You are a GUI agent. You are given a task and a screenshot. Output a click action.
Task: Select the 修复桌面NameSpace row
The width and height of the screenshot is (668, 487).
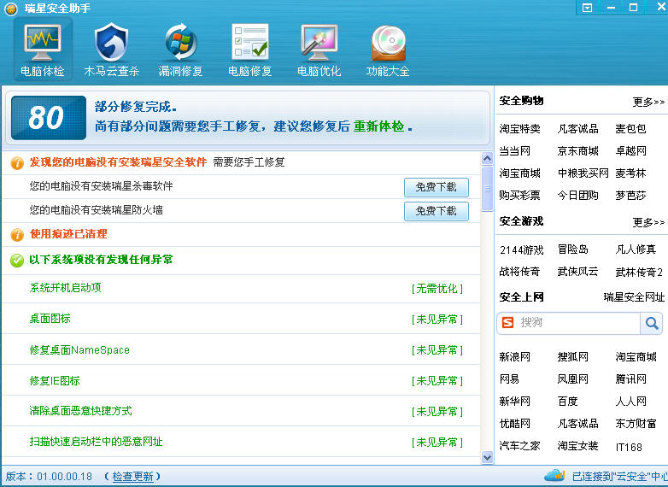point(241,349)
